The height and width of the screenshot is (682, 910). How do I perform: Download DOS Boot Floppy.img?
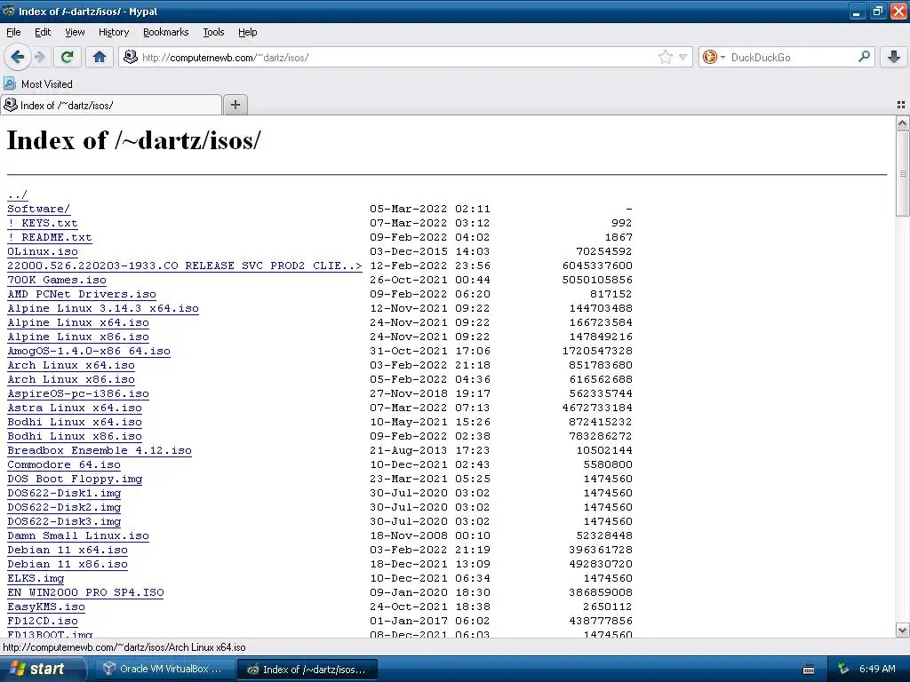coord(75,479)
